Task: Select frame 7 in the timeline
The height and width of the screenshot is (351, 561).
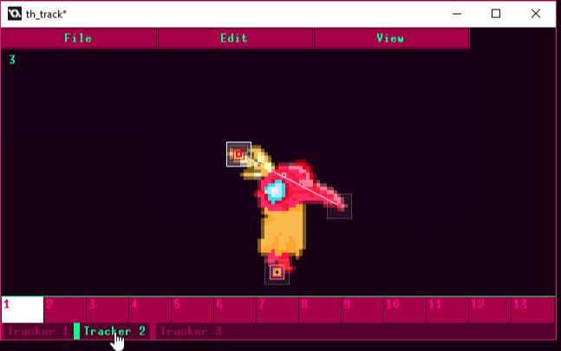Action: click(277, 309)
